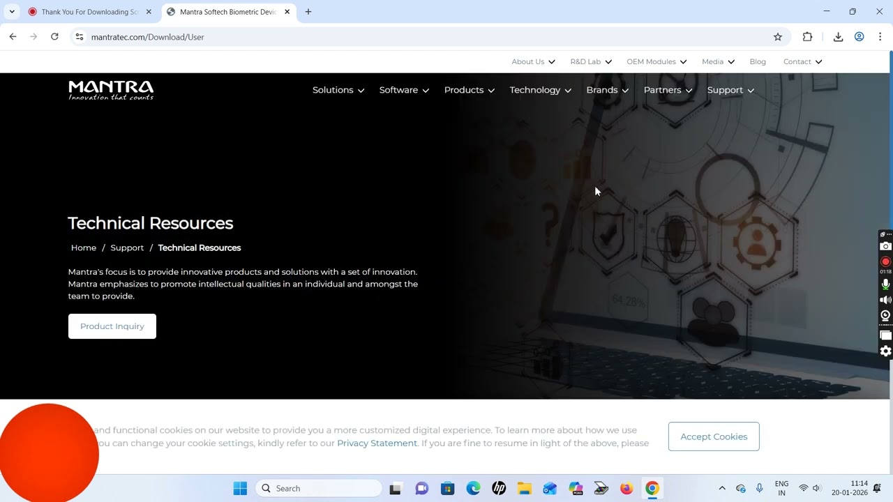Stop recording using the red record button

click(885, 261)
